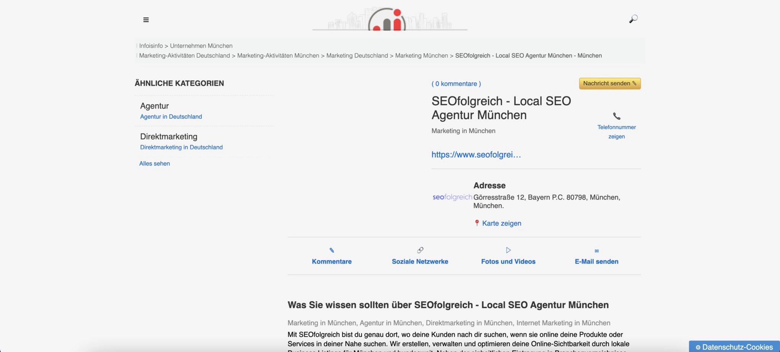The image size is (780, 352).
Task: Click the Görresstraße 12 address text
Action: coord(547,201)
